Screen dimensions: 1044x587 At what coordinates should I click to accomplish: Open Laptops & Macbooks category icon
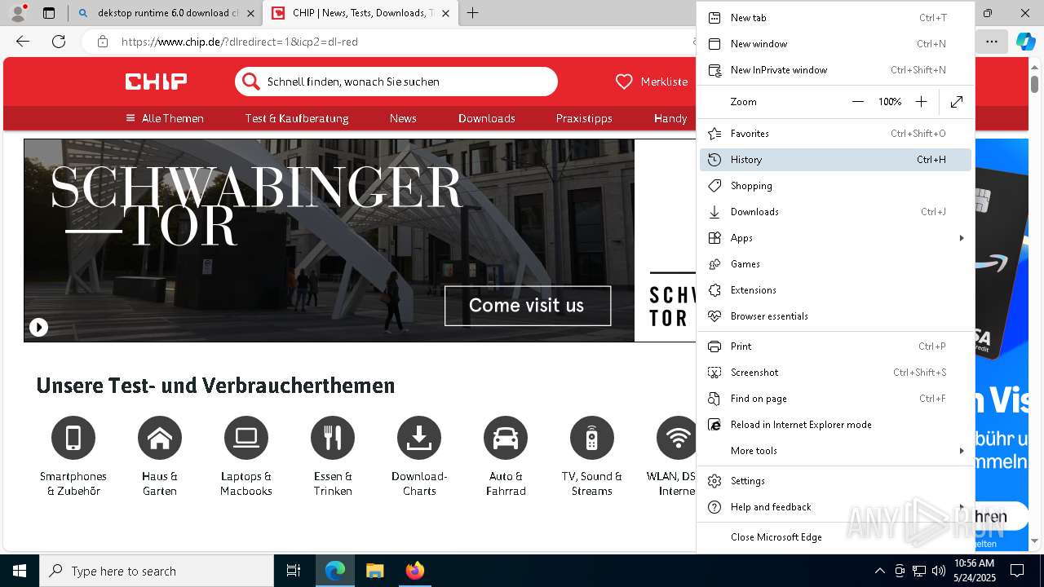[246, 438]
